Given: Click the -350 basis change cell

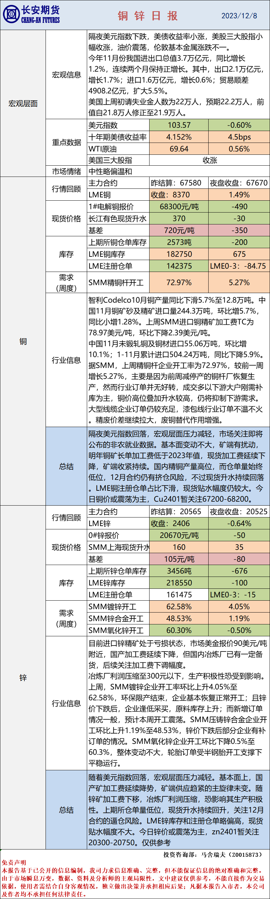Looking at the screenshot, I should pos(239,230).
